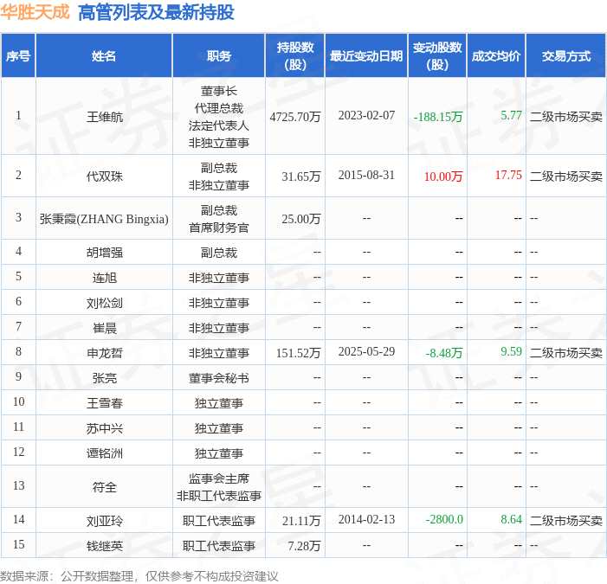Click the date 2025-05-29
The width and height of the screenshot is (607, 584).
366,351
